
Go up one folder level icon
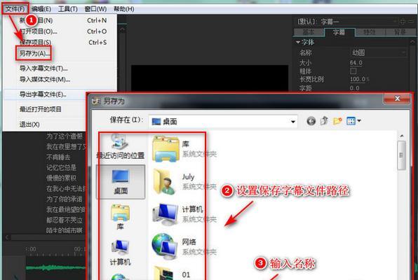coord(324,121)
